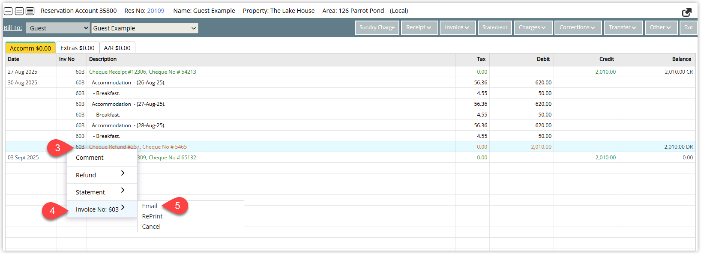Open the Invoice No: 603 submenu
The width and height of the screenshot is (701, 254).
(102, 209)
